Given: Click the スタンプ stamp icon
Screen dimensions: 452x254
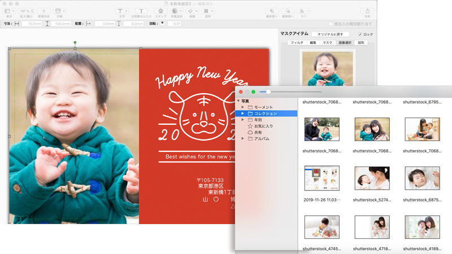Looking at the screenshot, I should 160,11.
